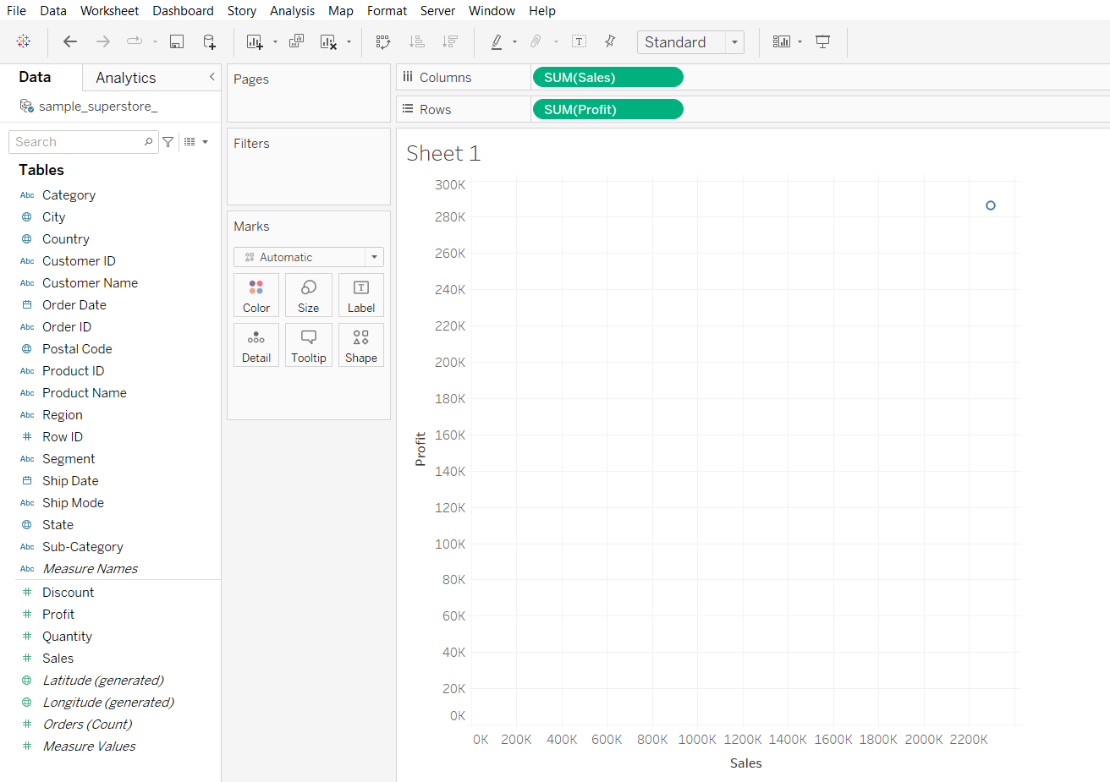Open the Color button in Marks card

[256, 295]
